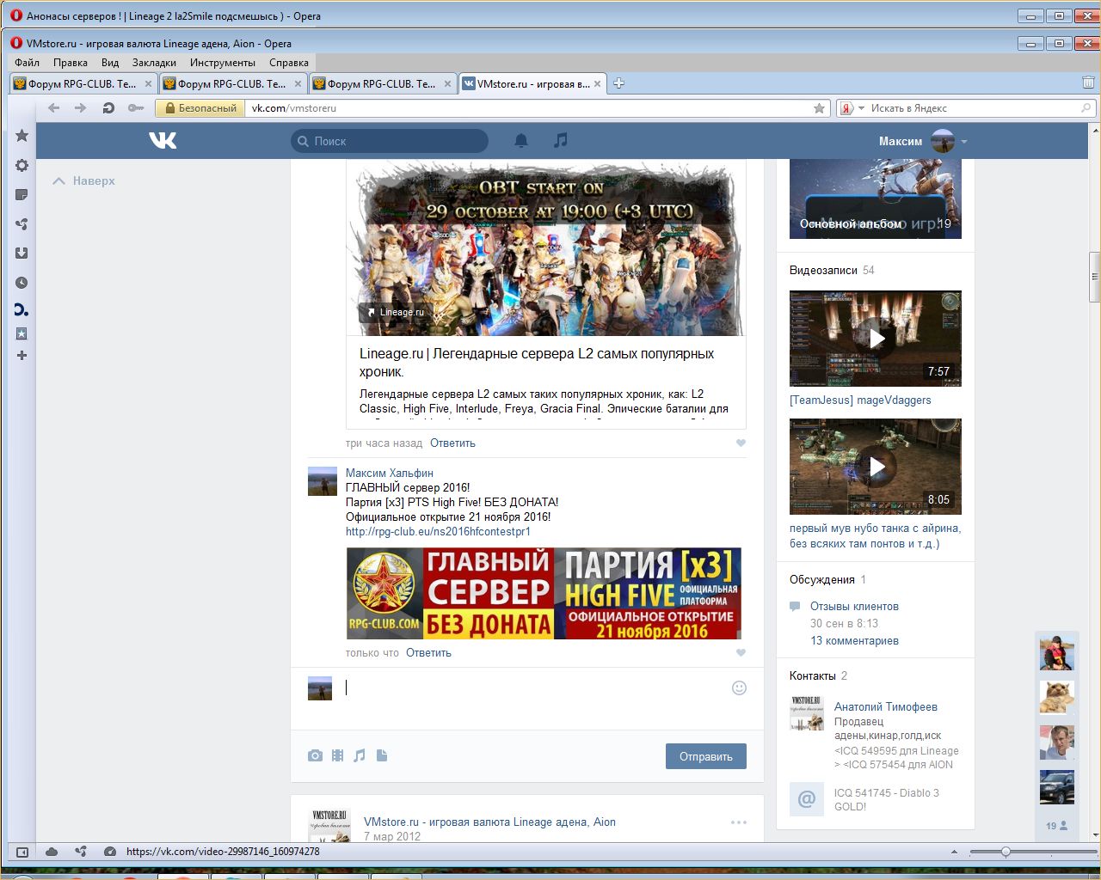Attach a document to the comment

(382, 755)
